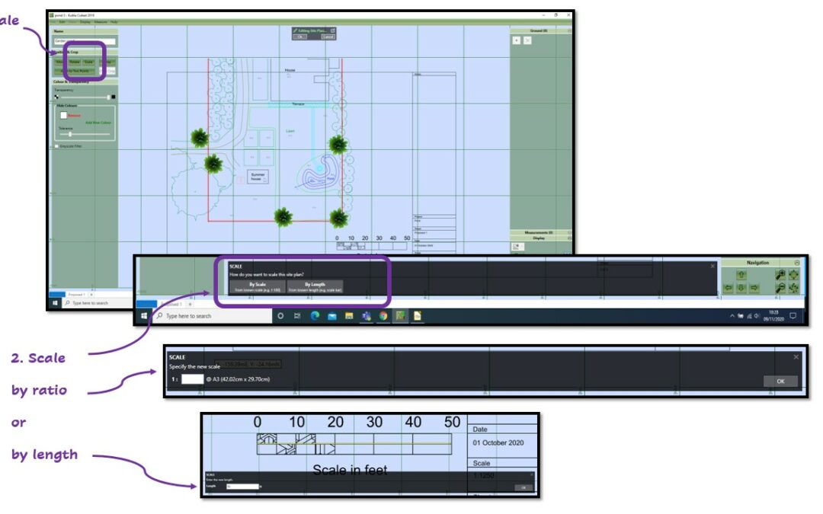The width and height of the screenshot is (823, 514).
Task: Open File Explorer from the taskbar
Action: tap(349, 316)
